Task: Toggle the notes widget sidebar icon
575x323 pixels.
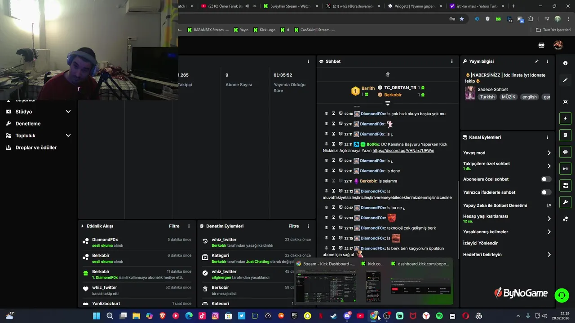Action: [x=565, y=135]
